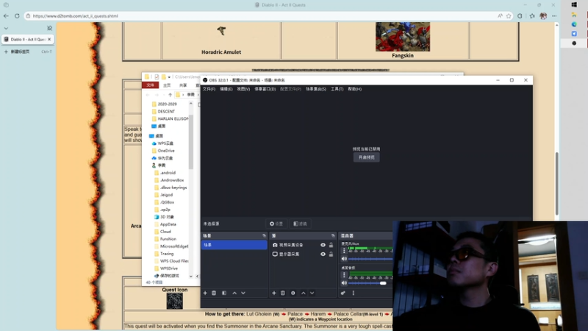Open source filters button above the docks
The height and width of the screenshot is (331, 588).
[300, 224]
